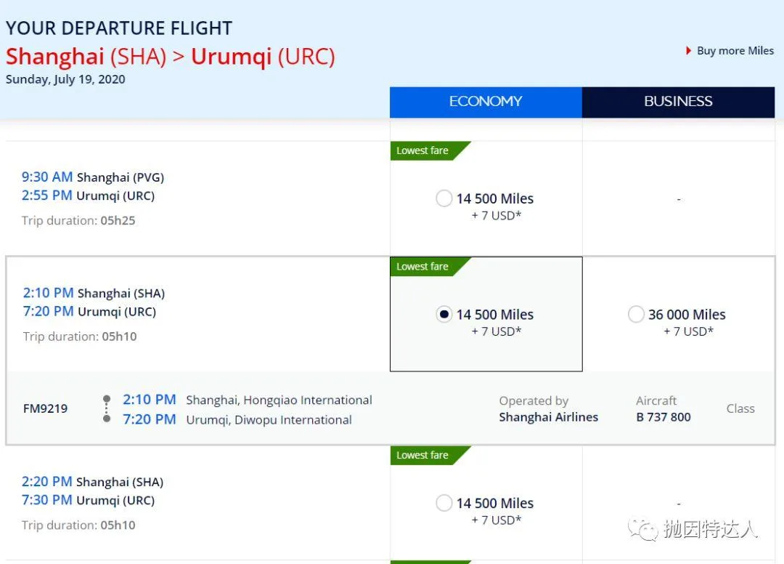This screenshot has width=784, height=564.
Task: Click Shanghai Airlines operator name
Action: (x=549, y=417)
